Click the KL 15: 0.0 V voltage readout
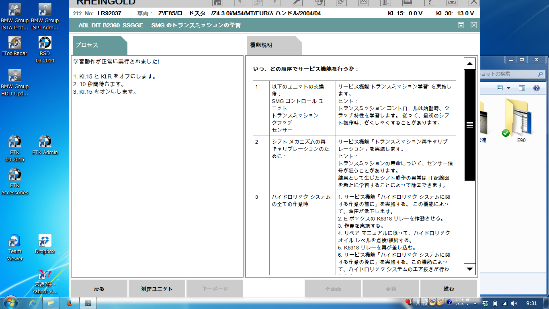Screen dimensions: 549x309 click(x=405, y=13)
